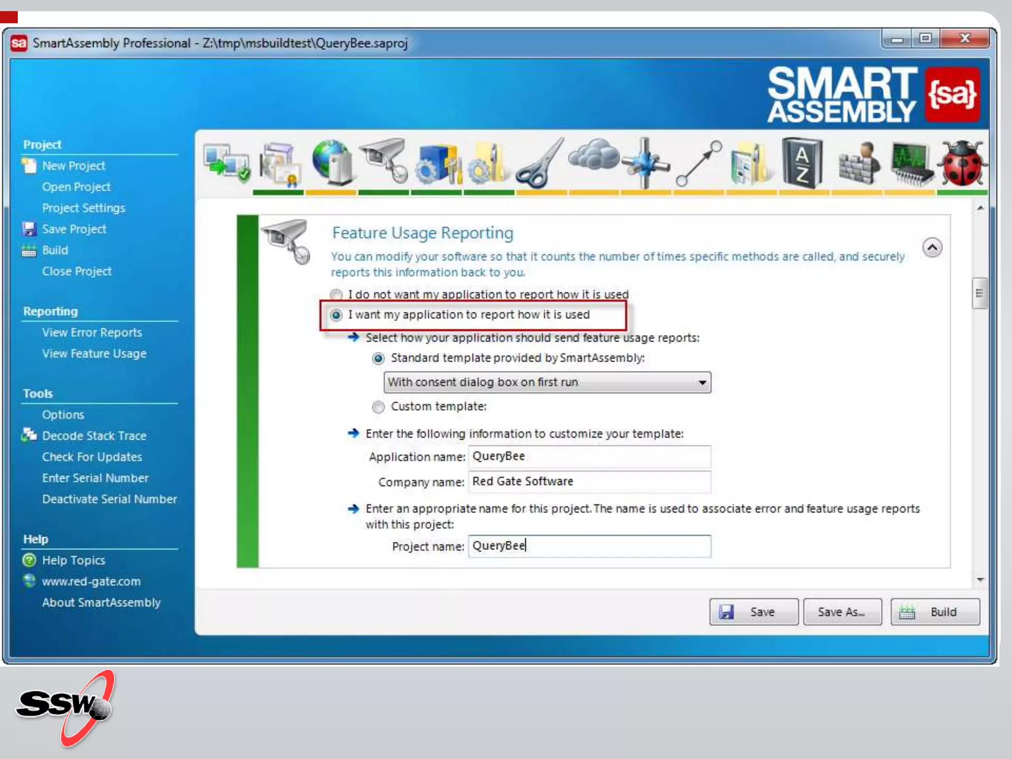Select 'I do not want my application to report'
The image size is (1012, 759).
336,295
